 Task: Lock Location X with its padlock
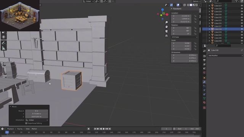tap(195, 16)
